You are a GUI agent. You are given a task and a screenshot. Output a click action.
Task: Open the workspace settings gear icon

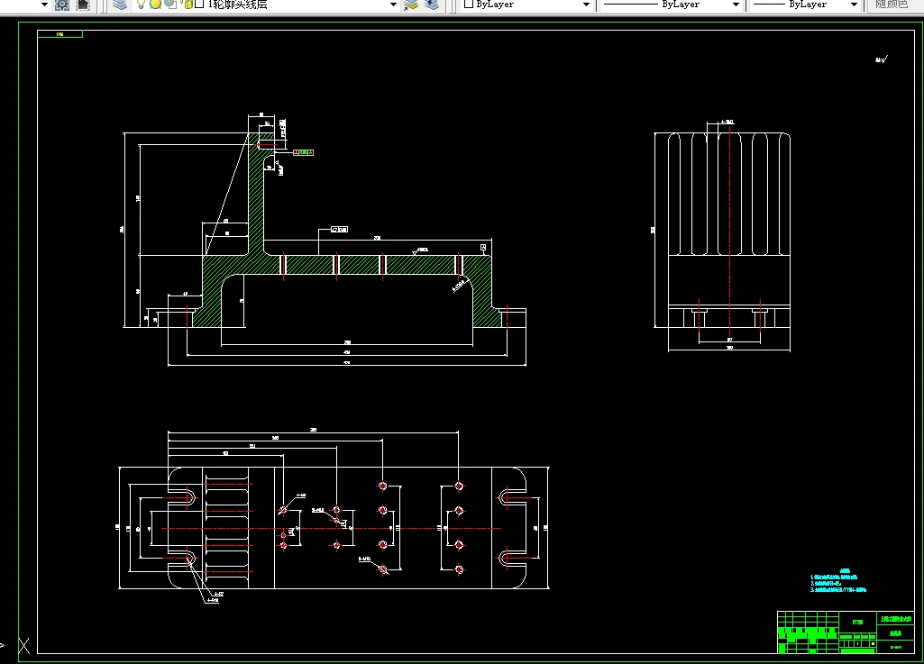point(62,5)
